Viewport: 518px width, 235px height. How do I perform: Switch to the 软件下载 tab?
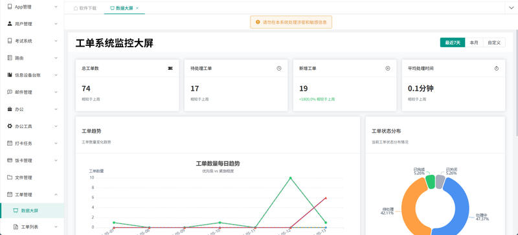[85, 8]
